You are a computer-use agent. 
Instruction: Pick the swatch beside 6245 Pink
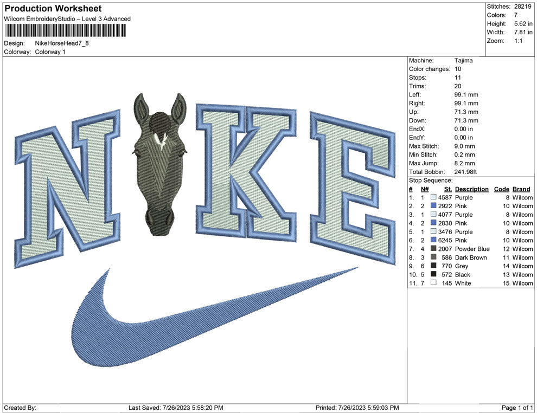[x=433, y=240]
